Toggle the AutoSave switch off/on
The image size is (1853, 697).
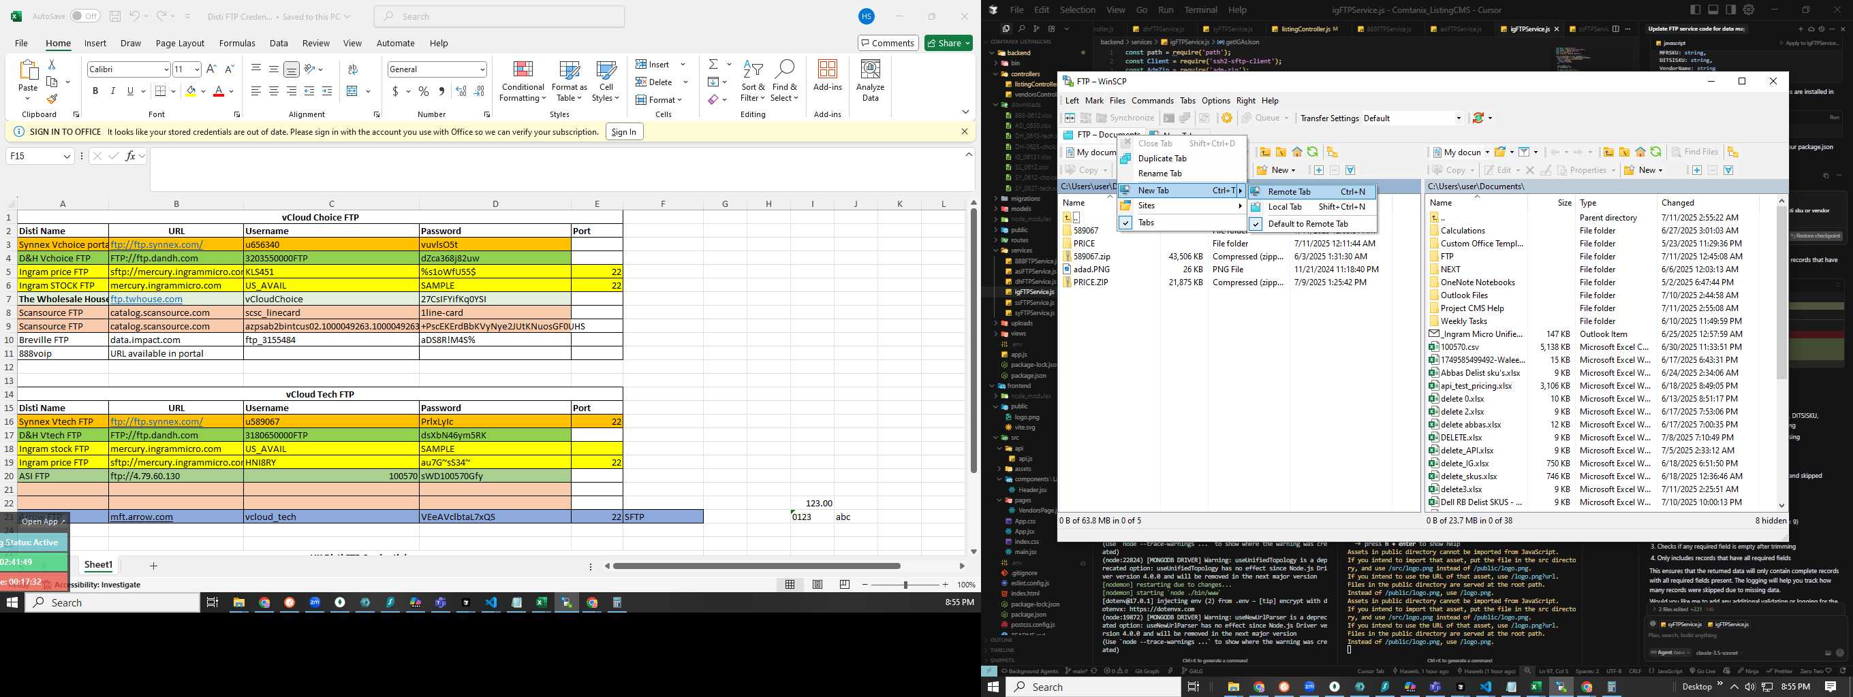[x=85, y=16]
